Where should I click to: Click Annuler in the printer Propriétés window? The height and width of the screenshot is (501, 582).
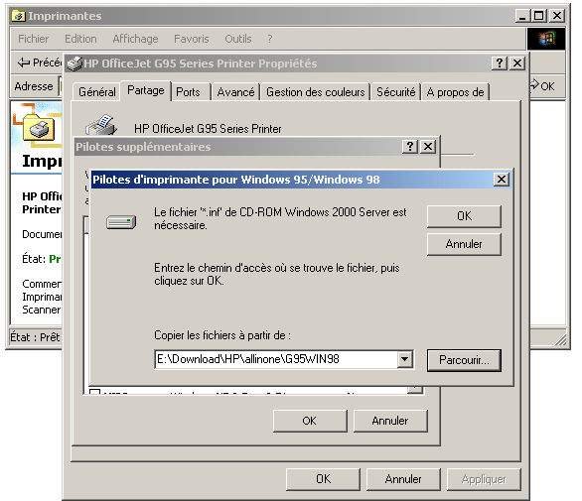pyautogui.click(x=403, y=479)
